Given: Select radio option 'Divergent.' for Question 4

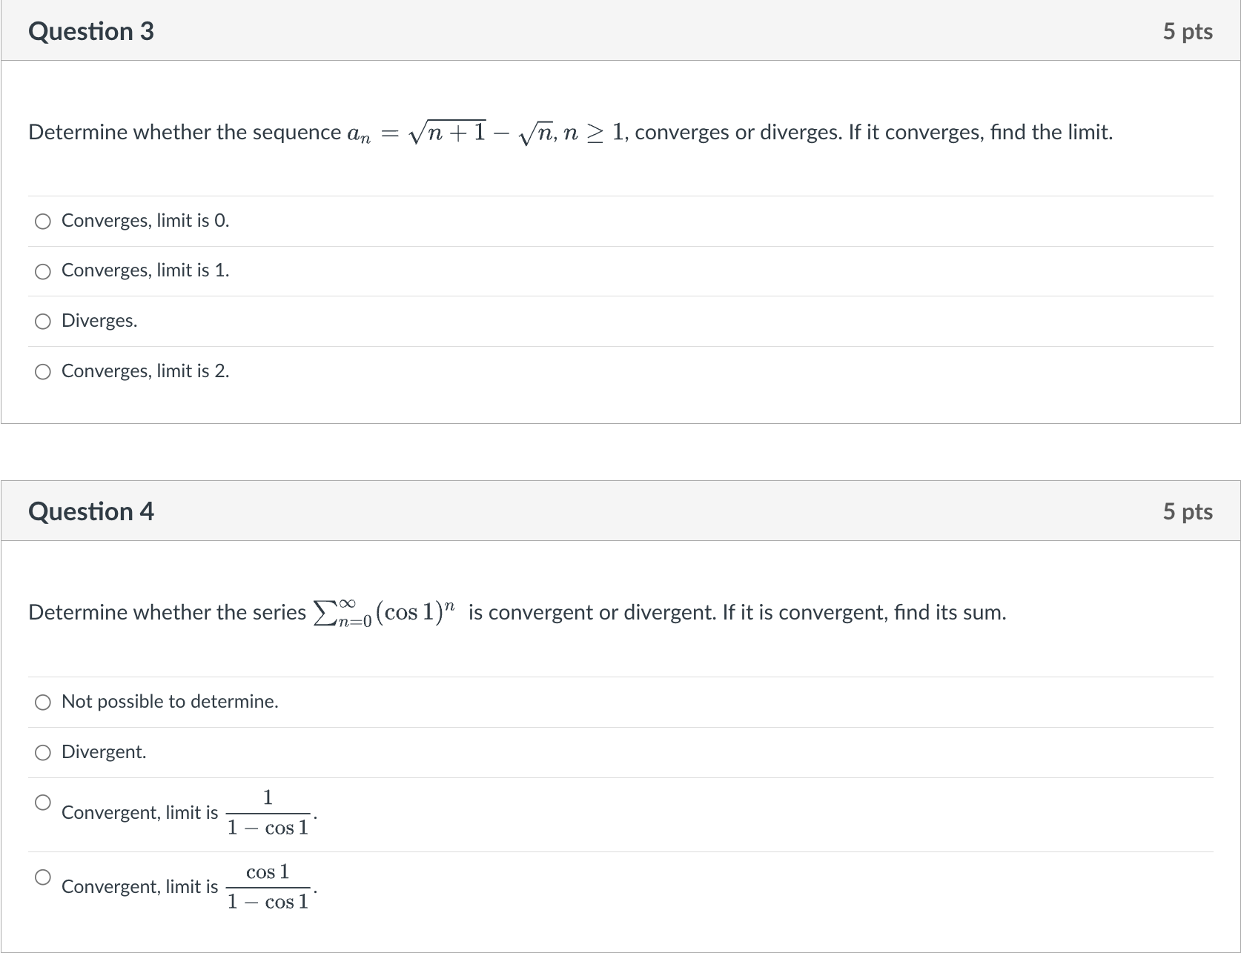Looking at the screenshot, I should click(42, 753).
